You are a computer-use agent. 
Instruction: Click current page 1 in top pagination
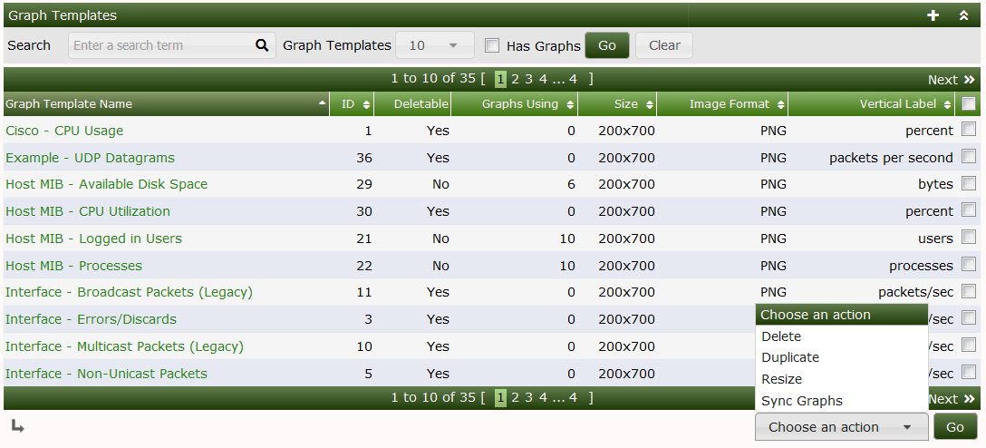pos(500,79)
